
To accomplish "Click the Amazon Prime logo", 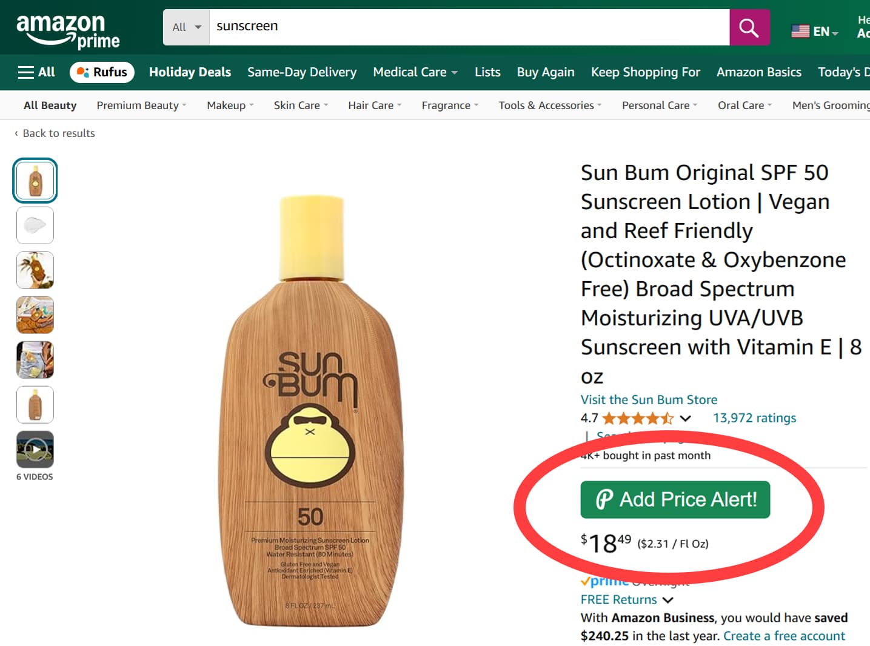I will pyautogui.click(x=67, y=31).
